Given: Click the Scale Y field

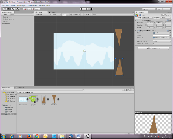Looking at the screenshot, I should 159,27.
